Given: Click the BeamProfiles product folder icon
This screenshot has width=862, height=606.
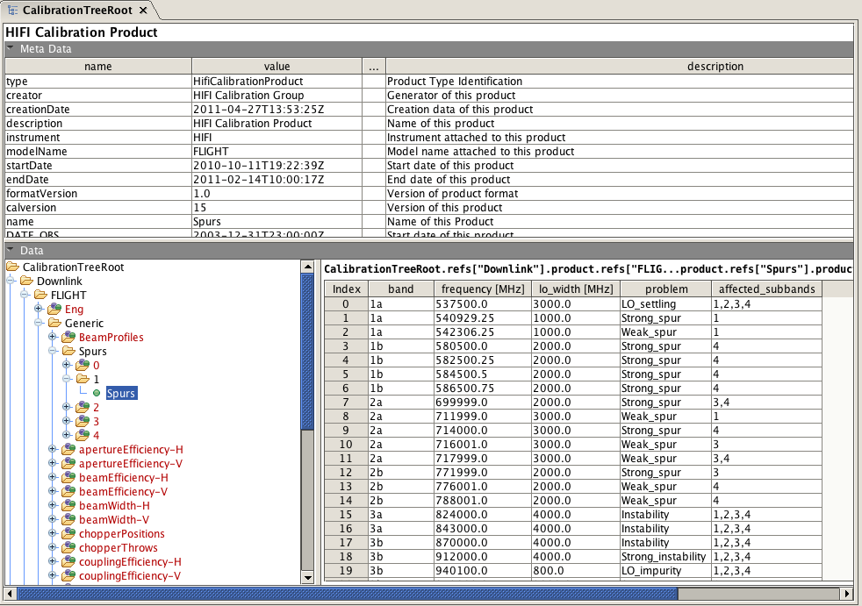Looking at the screenshot, I should pyautogui.click(x=68, y=337).
